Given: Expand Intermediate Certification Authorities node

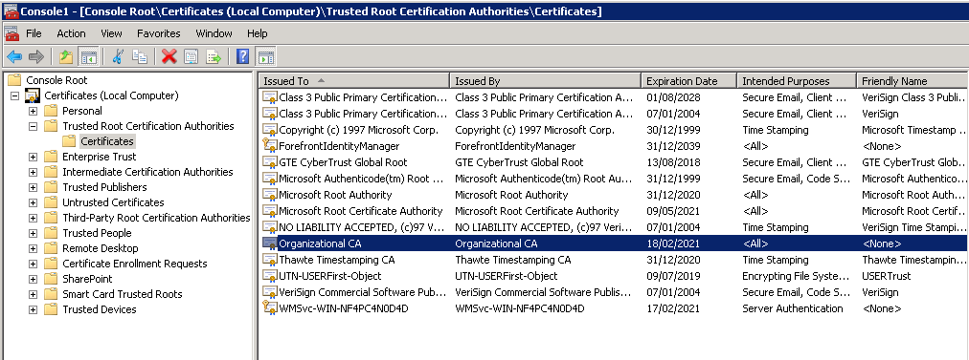Looking at the screenshot, I should pos(33,172).
